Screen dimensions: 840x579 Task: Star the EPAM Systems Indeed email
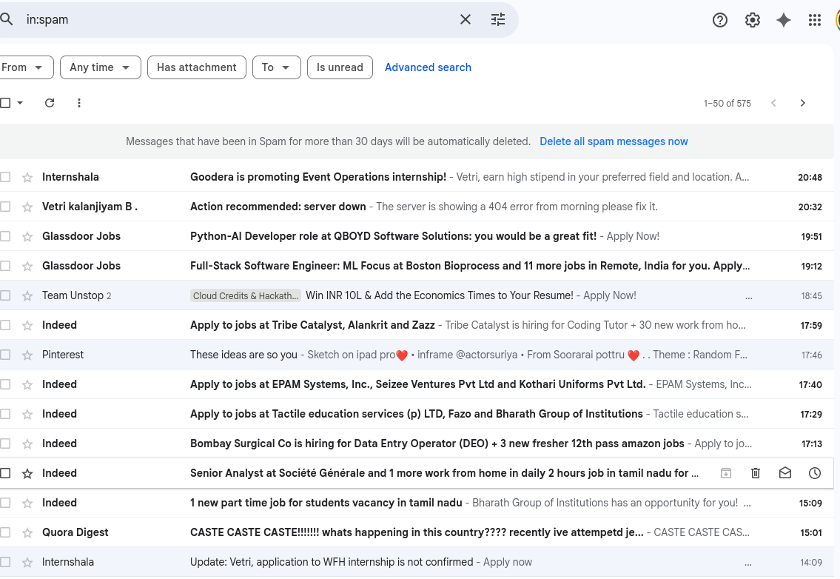coord(27,384)
